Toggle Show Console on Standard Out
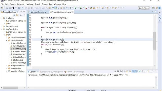 tap(133, 71)
